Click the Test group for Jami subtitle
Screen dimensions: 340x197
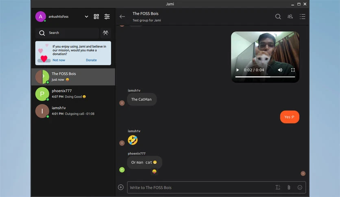click(x=146, y=20)
